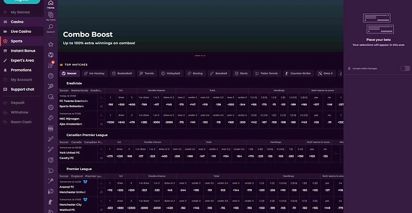Switch to the Basketball tab
This screenshot has width=412, height=213.
coord(123,74)
